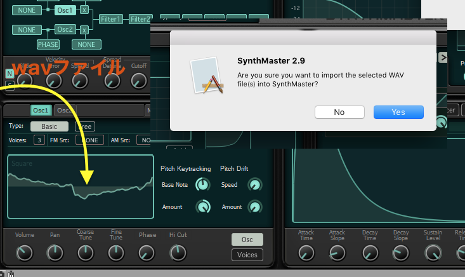465x277 pixels.
Task: Click the oscillator waveform display
Action: click(81, 187)
